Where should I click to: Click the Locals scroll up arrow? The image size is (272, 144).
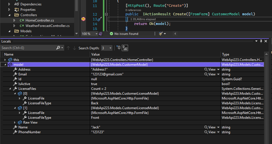pyautogui.click(x=266, y=54)
